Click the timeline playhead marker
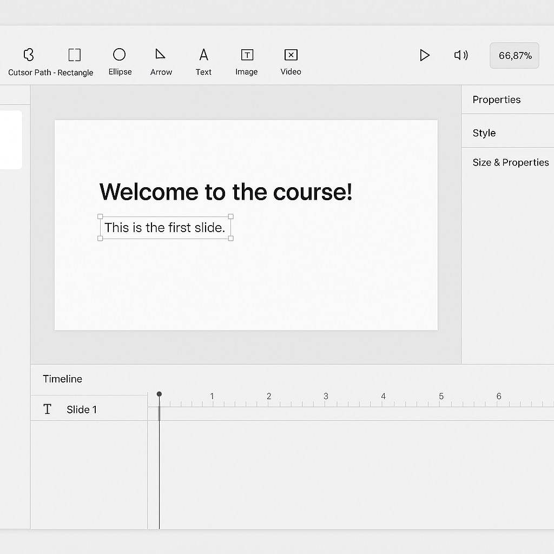This screenshot has height=554, width=554. pos(159,394)
